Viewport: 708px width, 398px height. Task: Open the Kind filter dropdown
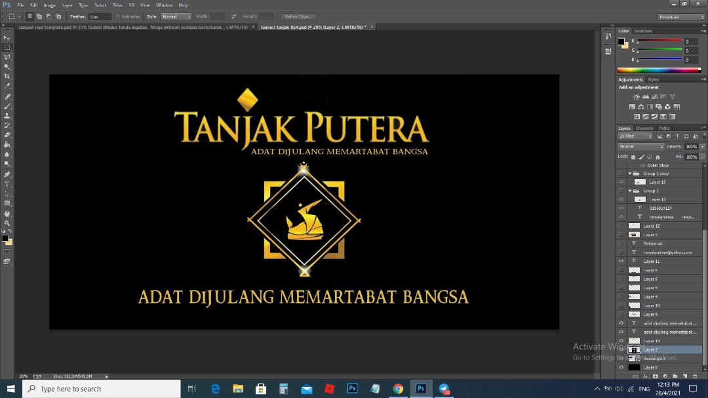click(x=635, y=136)
